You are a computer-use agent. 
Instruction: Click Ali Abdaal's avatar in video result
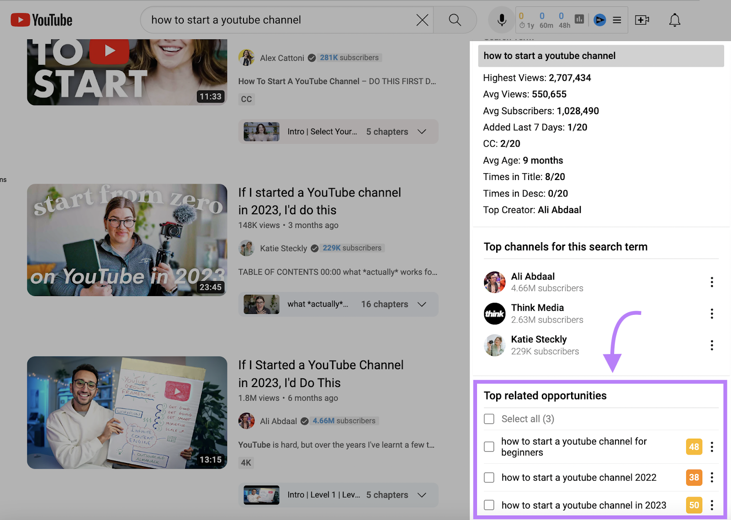[246, 421]
